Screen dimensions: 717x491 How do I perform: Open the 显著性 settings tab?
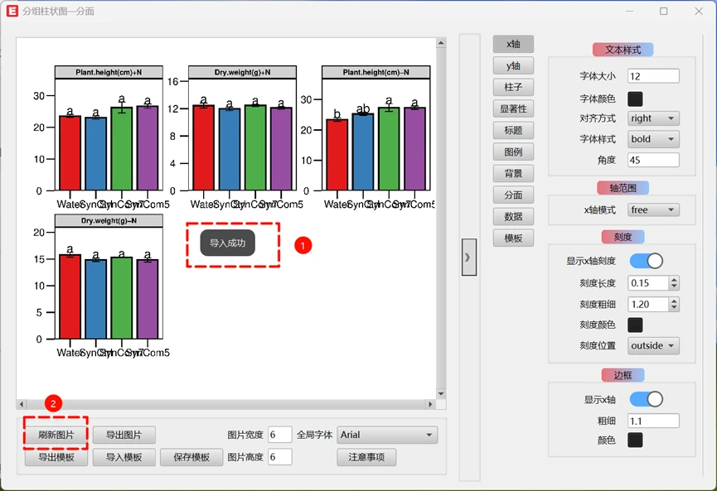(x=513, y=108)
